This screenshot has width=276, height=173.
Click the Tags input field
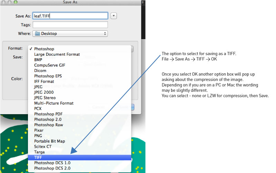point(70,25)
